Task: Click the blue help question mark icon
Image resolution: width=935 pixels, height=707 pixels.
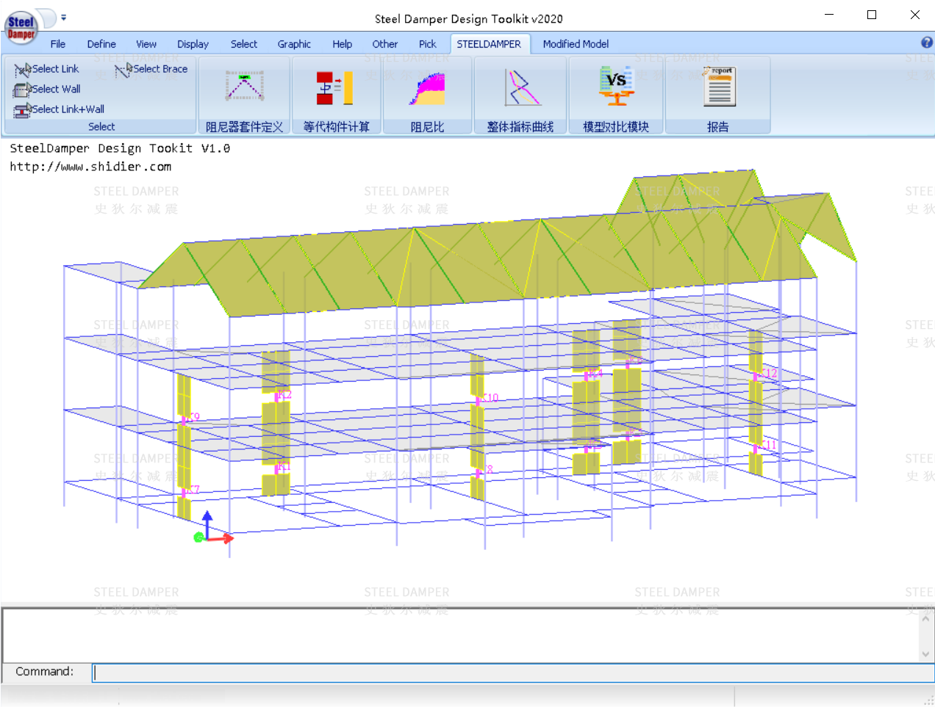Action: (927, 43)
